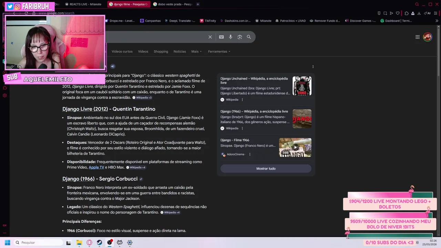Screen dimensions: 441x248
Task: Clear the Google search box with X
Action: [x=210, y=37]
